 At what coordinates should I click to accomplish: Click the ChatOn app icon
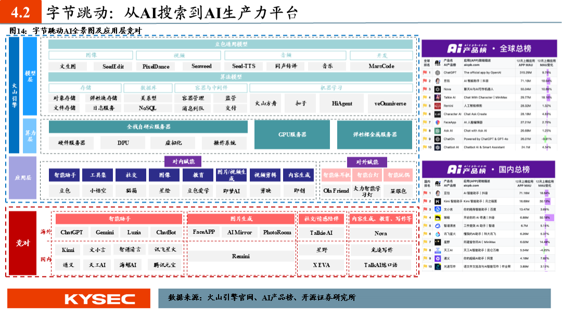pos(438,139)
